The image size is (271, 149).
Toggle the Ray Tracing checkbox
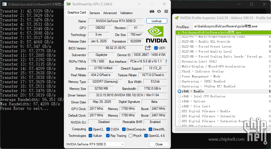tap(108, 135)
